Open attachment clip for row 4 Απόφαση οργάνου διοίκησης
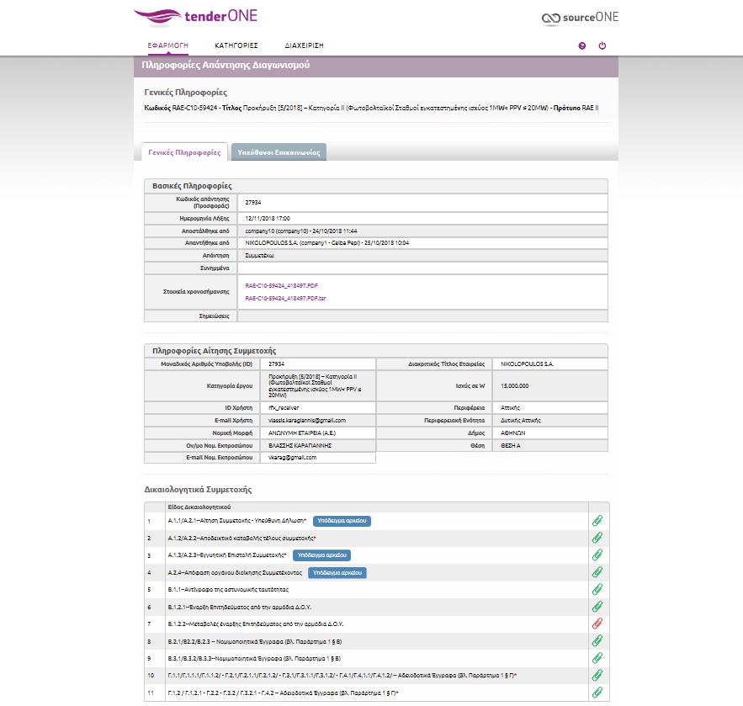 pos(597,572)
